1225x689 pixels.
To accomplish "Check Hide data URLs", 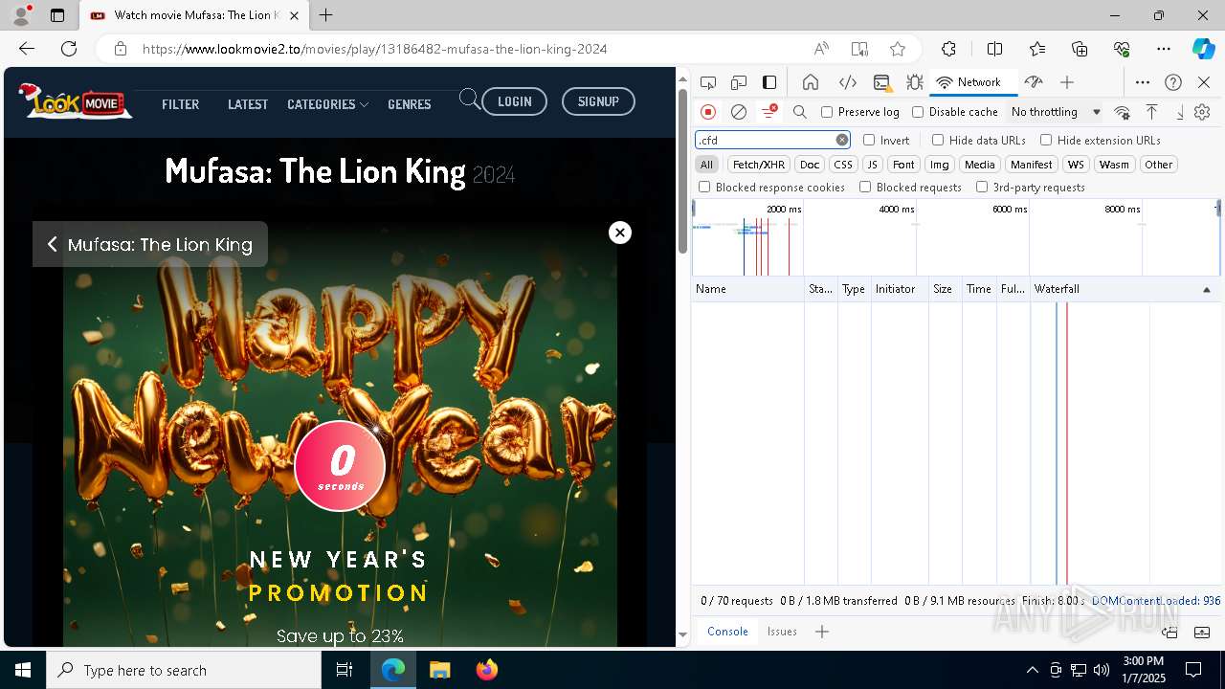I will click(x=938, y=140).
